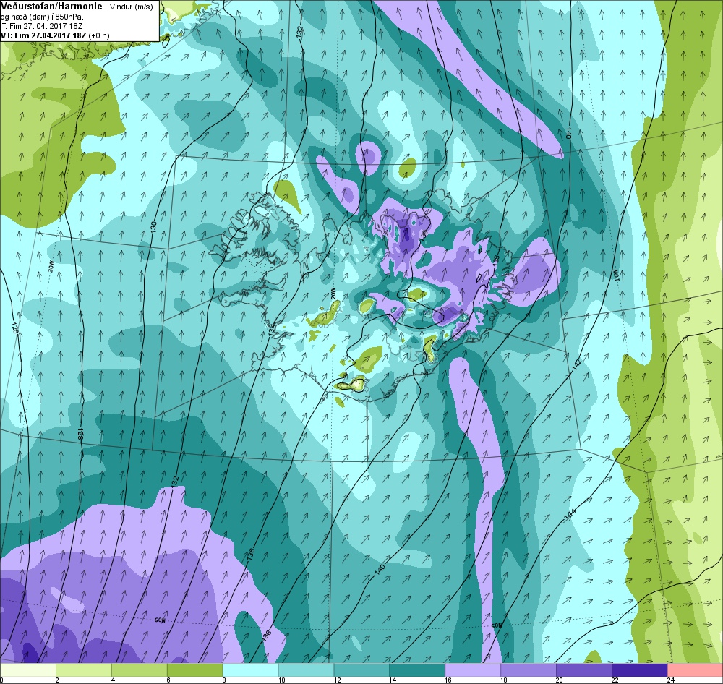Click the '142' height contour label
The image size is (723, 684).
coord(576,364)
